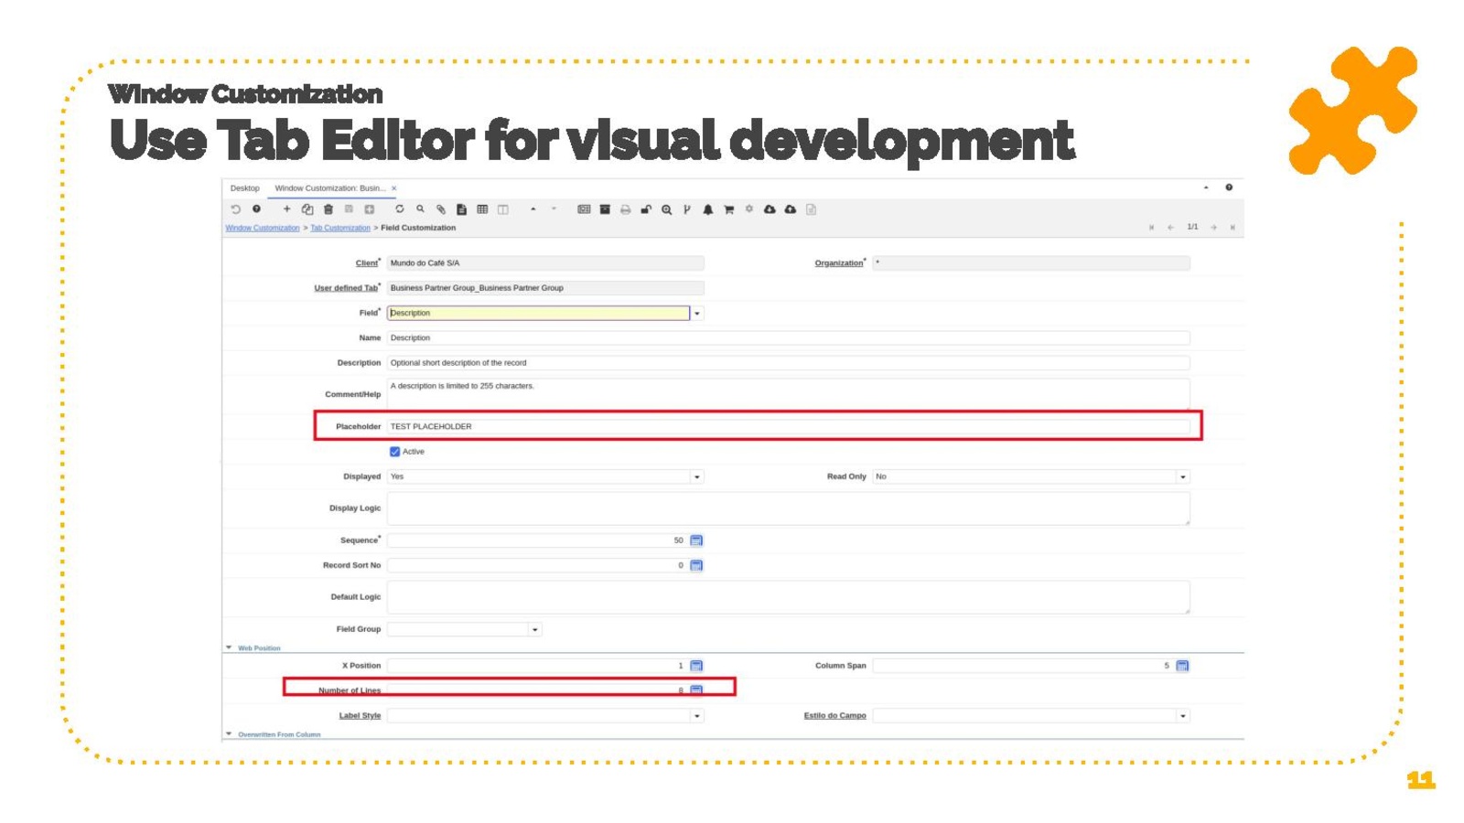Uncheck the Active checkbox
The height and width of the screenshot is (823, 1464).
pyautogui.click(x=394, y=452)
